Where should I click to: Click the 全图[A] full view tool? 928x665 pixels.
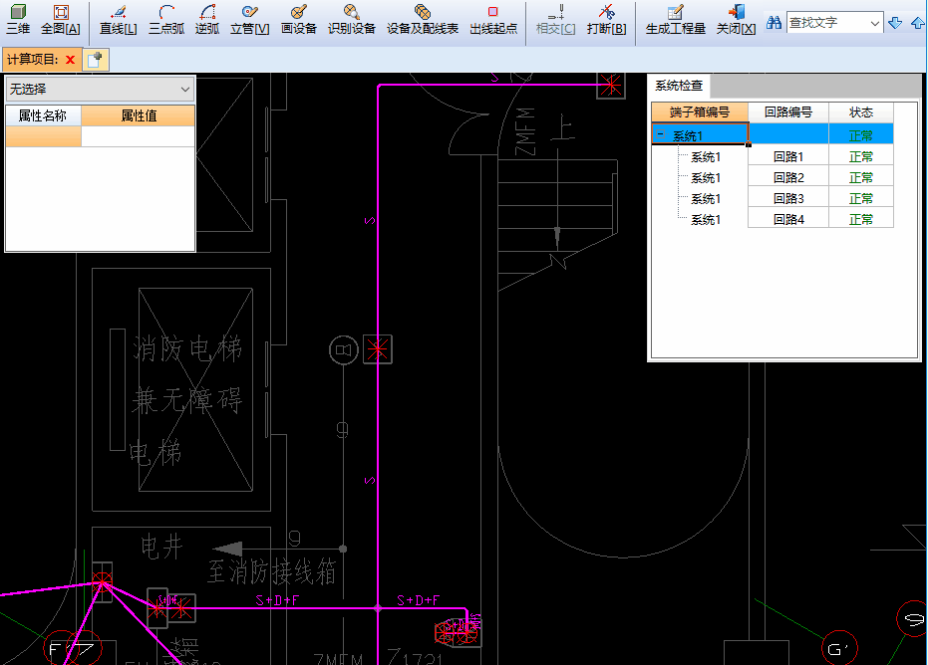click(60, 19)
